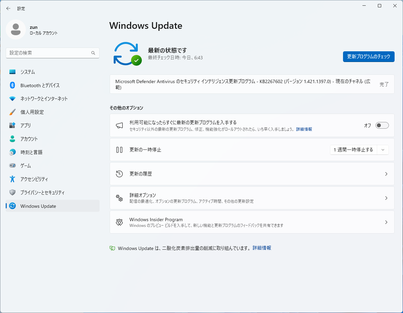Toggle get latest updates switch on

click(382, 125)
